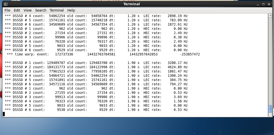This screenshot has width=274, height=135.
Task: Click count value 15741891
Action: pos(57,80)
